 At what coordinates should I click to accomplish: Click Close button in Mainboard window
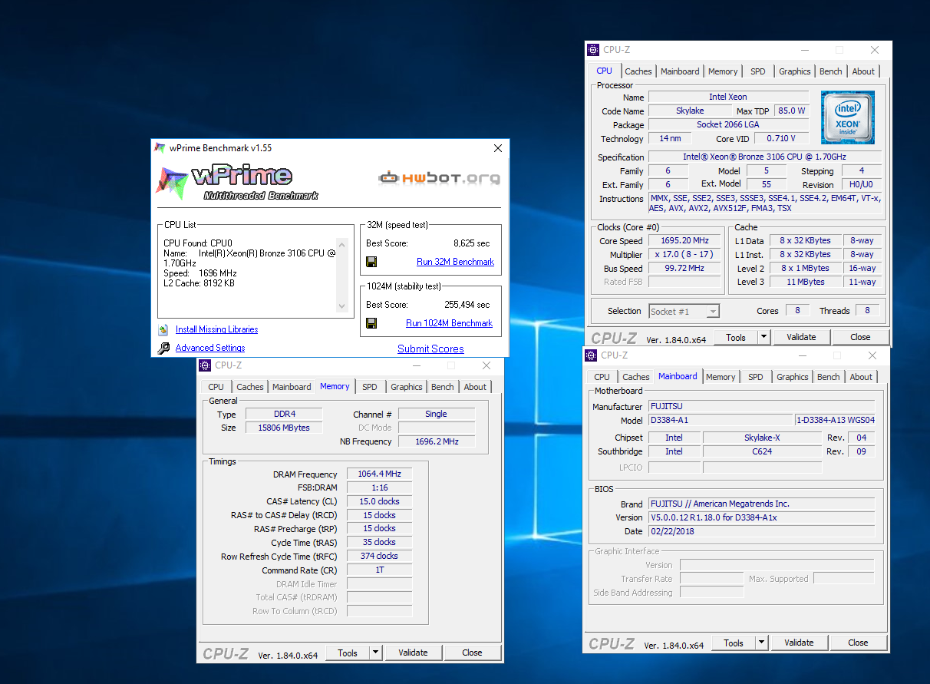click(x=858, y=643)
